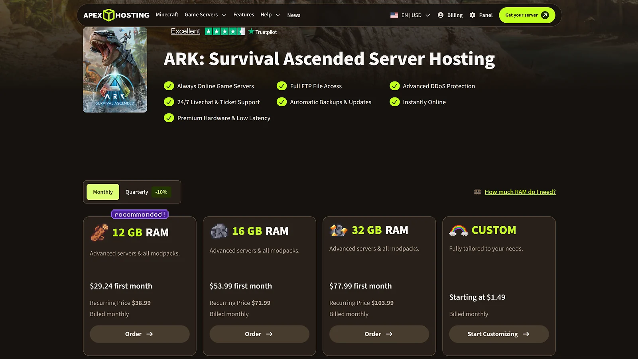Open the EN | USD language currency selector
Image resolution: width=638 pixels, height=359 pixels.
point(410,15)
